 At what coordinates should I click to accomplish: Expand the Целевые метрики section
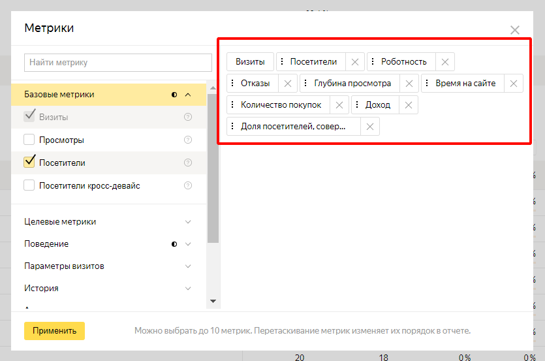click(x=188, y=222)
